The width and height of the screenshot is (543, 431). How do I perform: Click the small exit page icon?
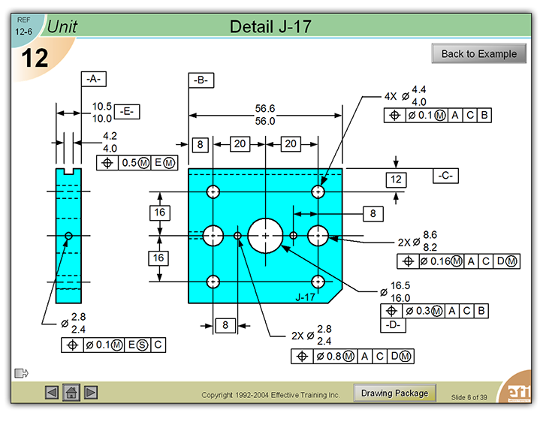tap(20, 372)
